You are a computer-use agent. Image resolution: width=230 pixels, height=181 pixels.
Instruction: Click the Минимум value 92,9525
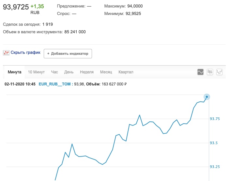coord(133,14)
